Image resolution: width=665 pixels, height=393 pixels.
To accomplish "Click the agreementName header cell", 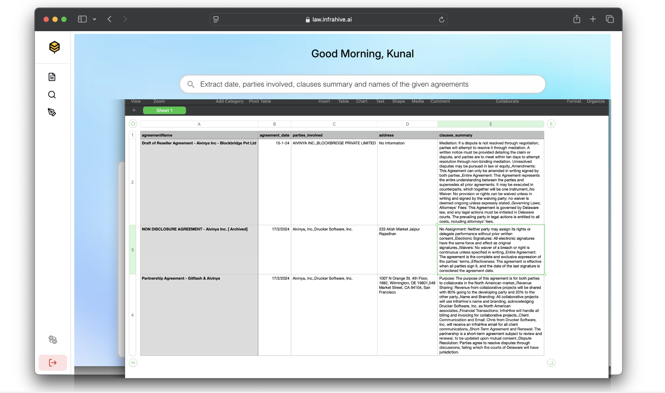I will click(199, 135).
